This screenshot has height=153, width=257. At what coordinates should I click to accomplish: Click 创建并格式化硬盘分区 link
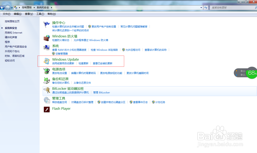113,102
